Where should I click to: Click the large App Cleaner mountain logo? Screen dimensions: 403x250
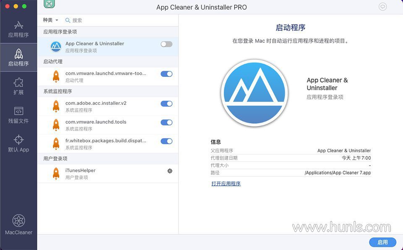click(254, 93)
